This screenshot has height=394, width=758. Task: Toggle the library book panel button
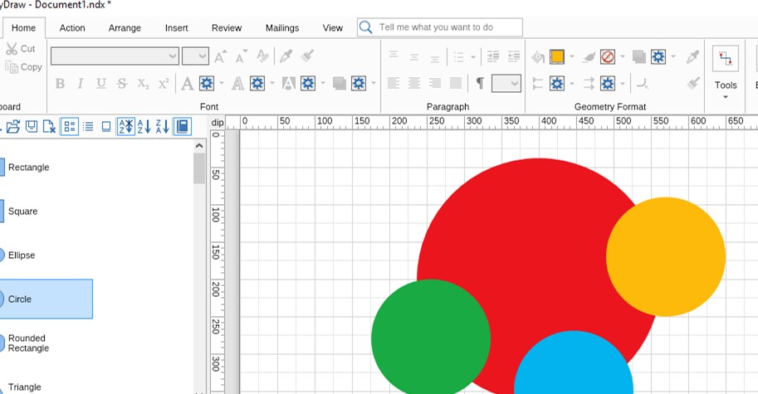pos(183,127)
